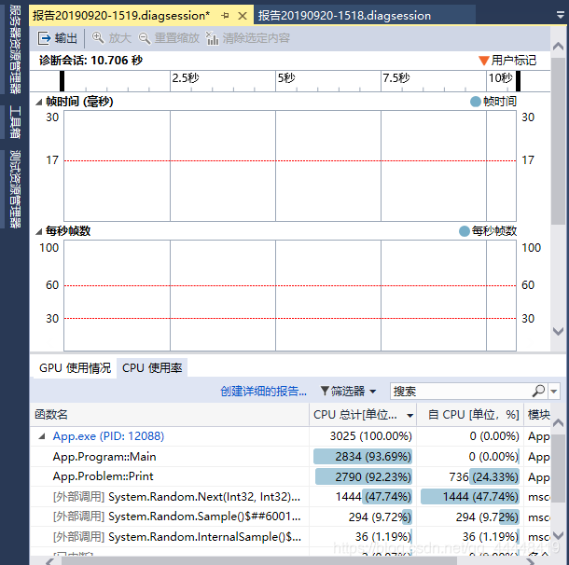Collapse the 每秒帧数 graph section

pyautogui.click(x=39, y=231)
